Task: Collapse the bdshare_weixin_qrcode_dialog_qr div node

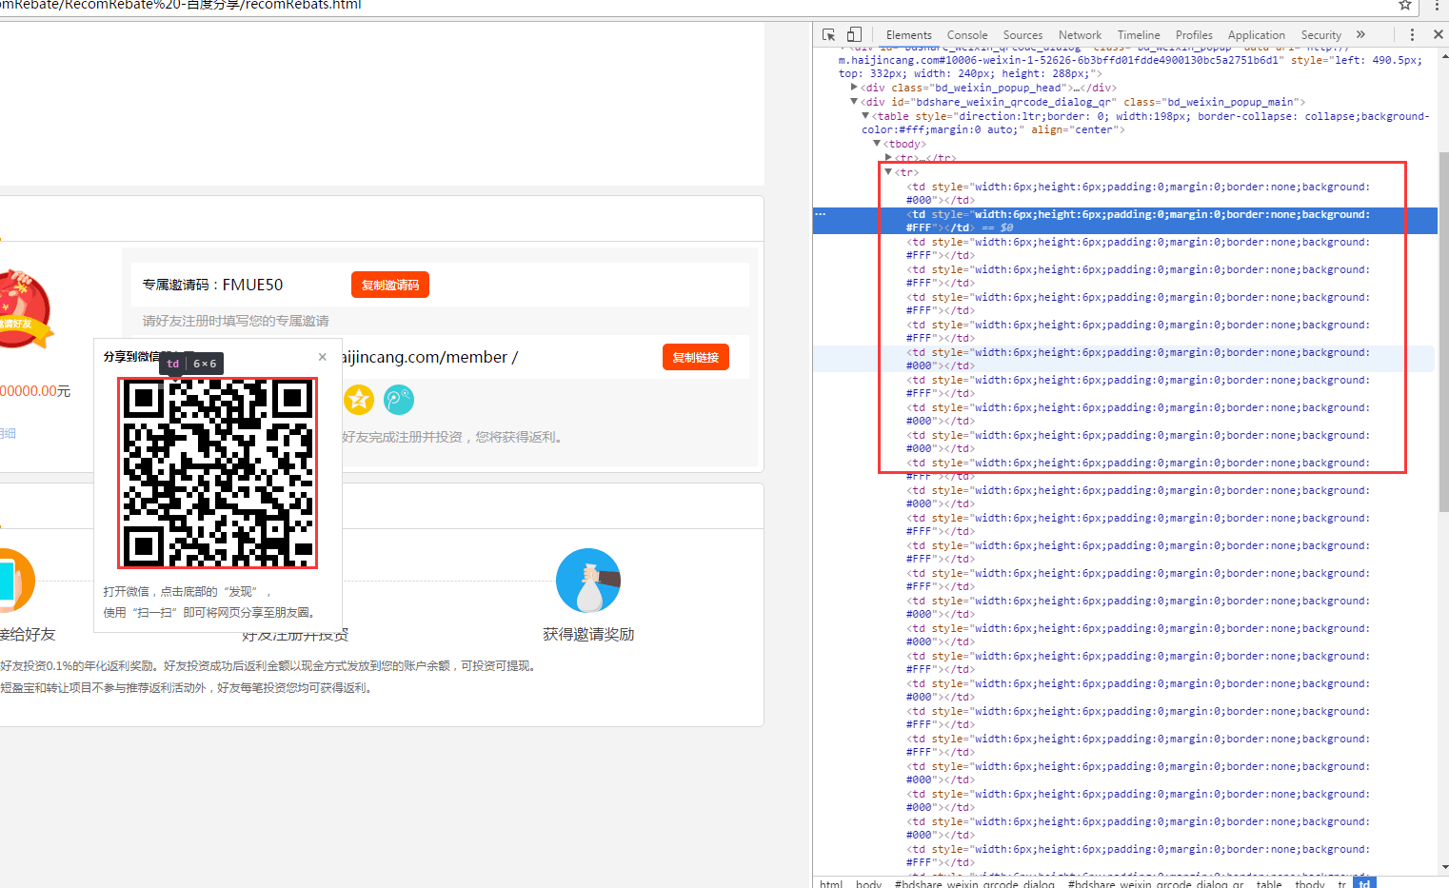Action: click(854, 102)
